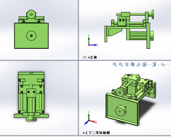The width and height of the screenshot is (171, 137).
Task: Click the *左视 view label
Action: click(92, 57)
